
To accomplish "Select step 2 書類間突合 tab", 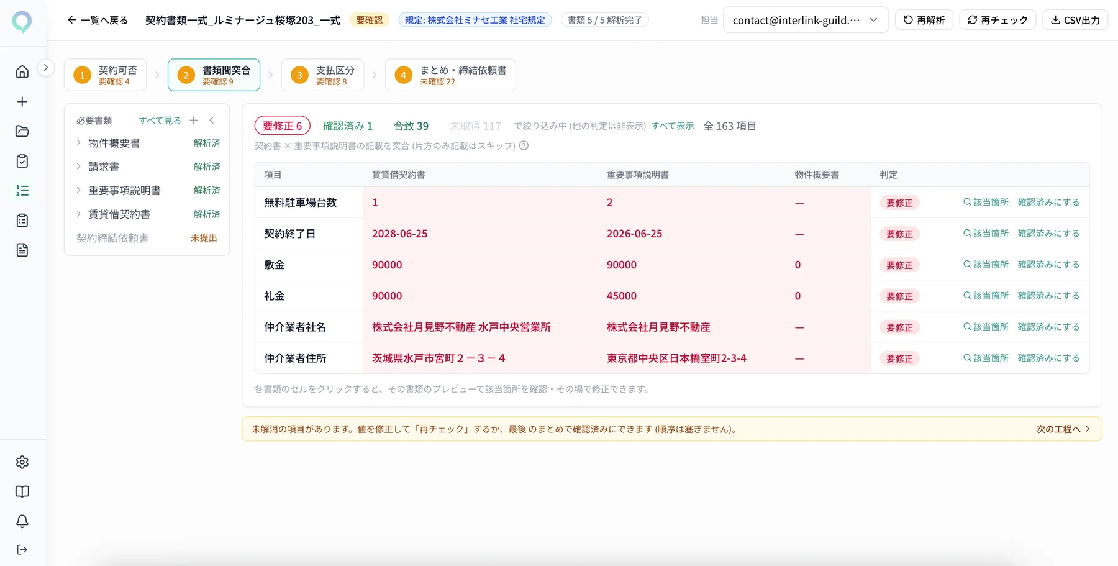I will 214,75.
